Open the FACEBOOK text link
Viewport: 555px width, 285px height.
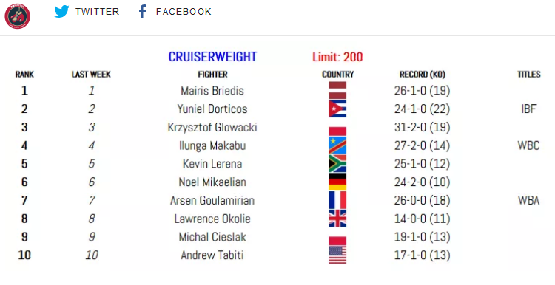(184, 12)
